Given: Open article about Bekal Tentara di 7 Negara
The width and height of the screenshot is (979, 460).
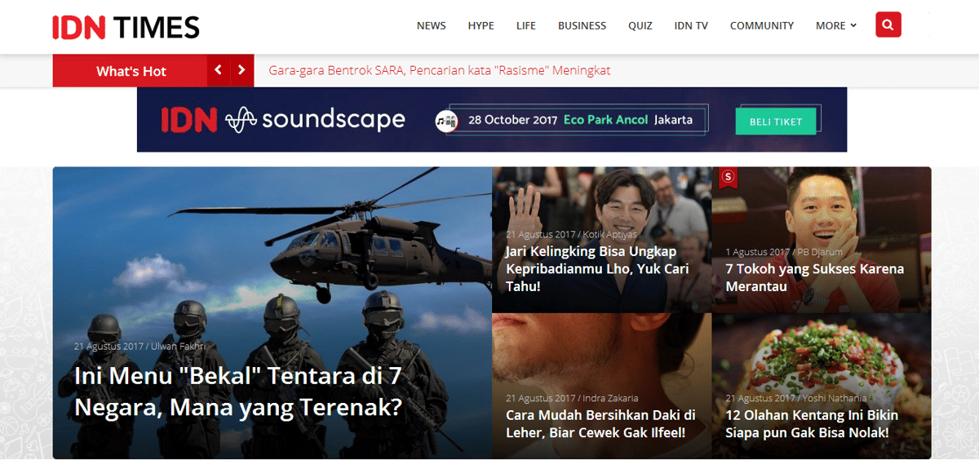Looking at the screenshot, I should tap(238, 391).
